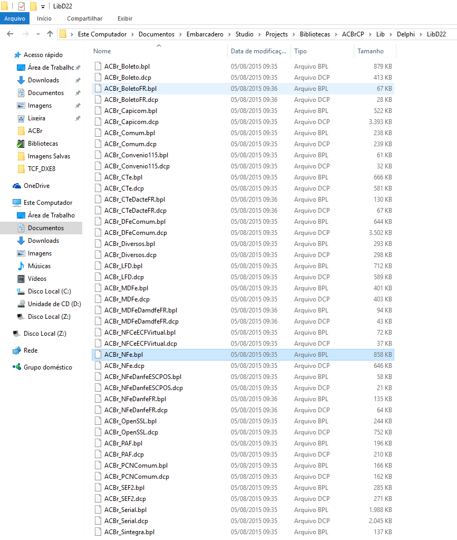Click file icon of ACBr_LFD.bpl
This screenshot has height=540, width=457.
pos(98,266)
